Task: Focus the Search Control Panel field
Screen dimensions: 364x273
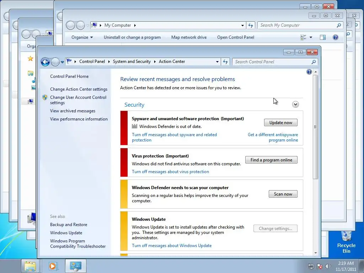Action: 275,62
